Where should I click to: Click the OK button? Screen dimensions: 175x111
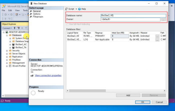142,102
